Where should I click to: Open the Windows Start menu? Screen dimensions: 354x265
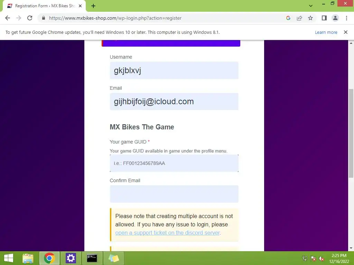tap(9, 258)
